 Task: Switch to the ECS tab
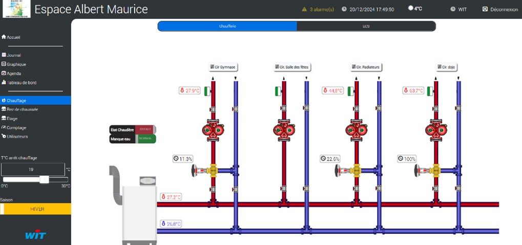(366, 26)
